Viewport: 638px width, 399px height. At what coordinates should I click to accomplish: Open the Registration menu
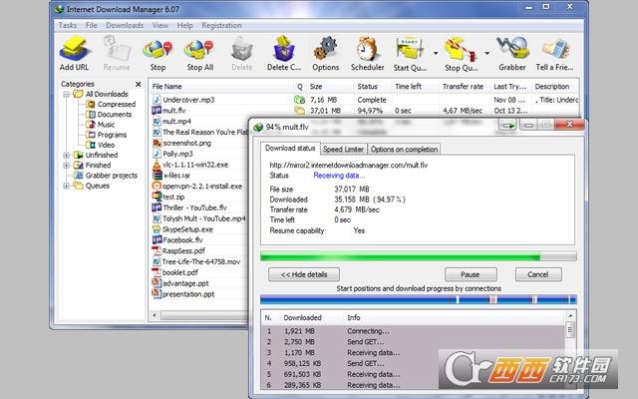click(x=221, y=25)
